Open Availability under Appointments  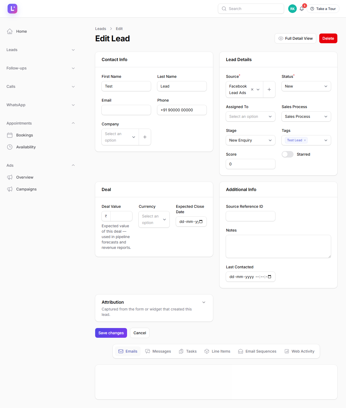[x=41, y=147]
